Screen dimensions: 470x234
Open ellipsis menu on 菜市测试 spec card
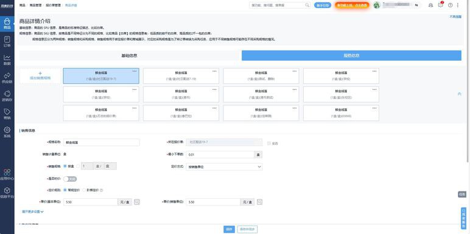pyautogui.click(x=295, y=89)
